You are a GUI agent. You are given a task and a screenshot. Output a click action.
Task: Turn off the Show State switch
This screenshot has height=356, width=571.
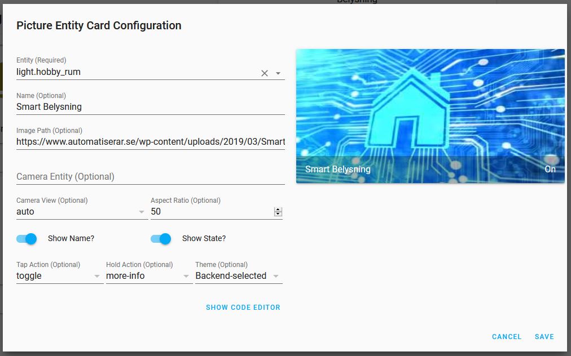coord(161,238)
